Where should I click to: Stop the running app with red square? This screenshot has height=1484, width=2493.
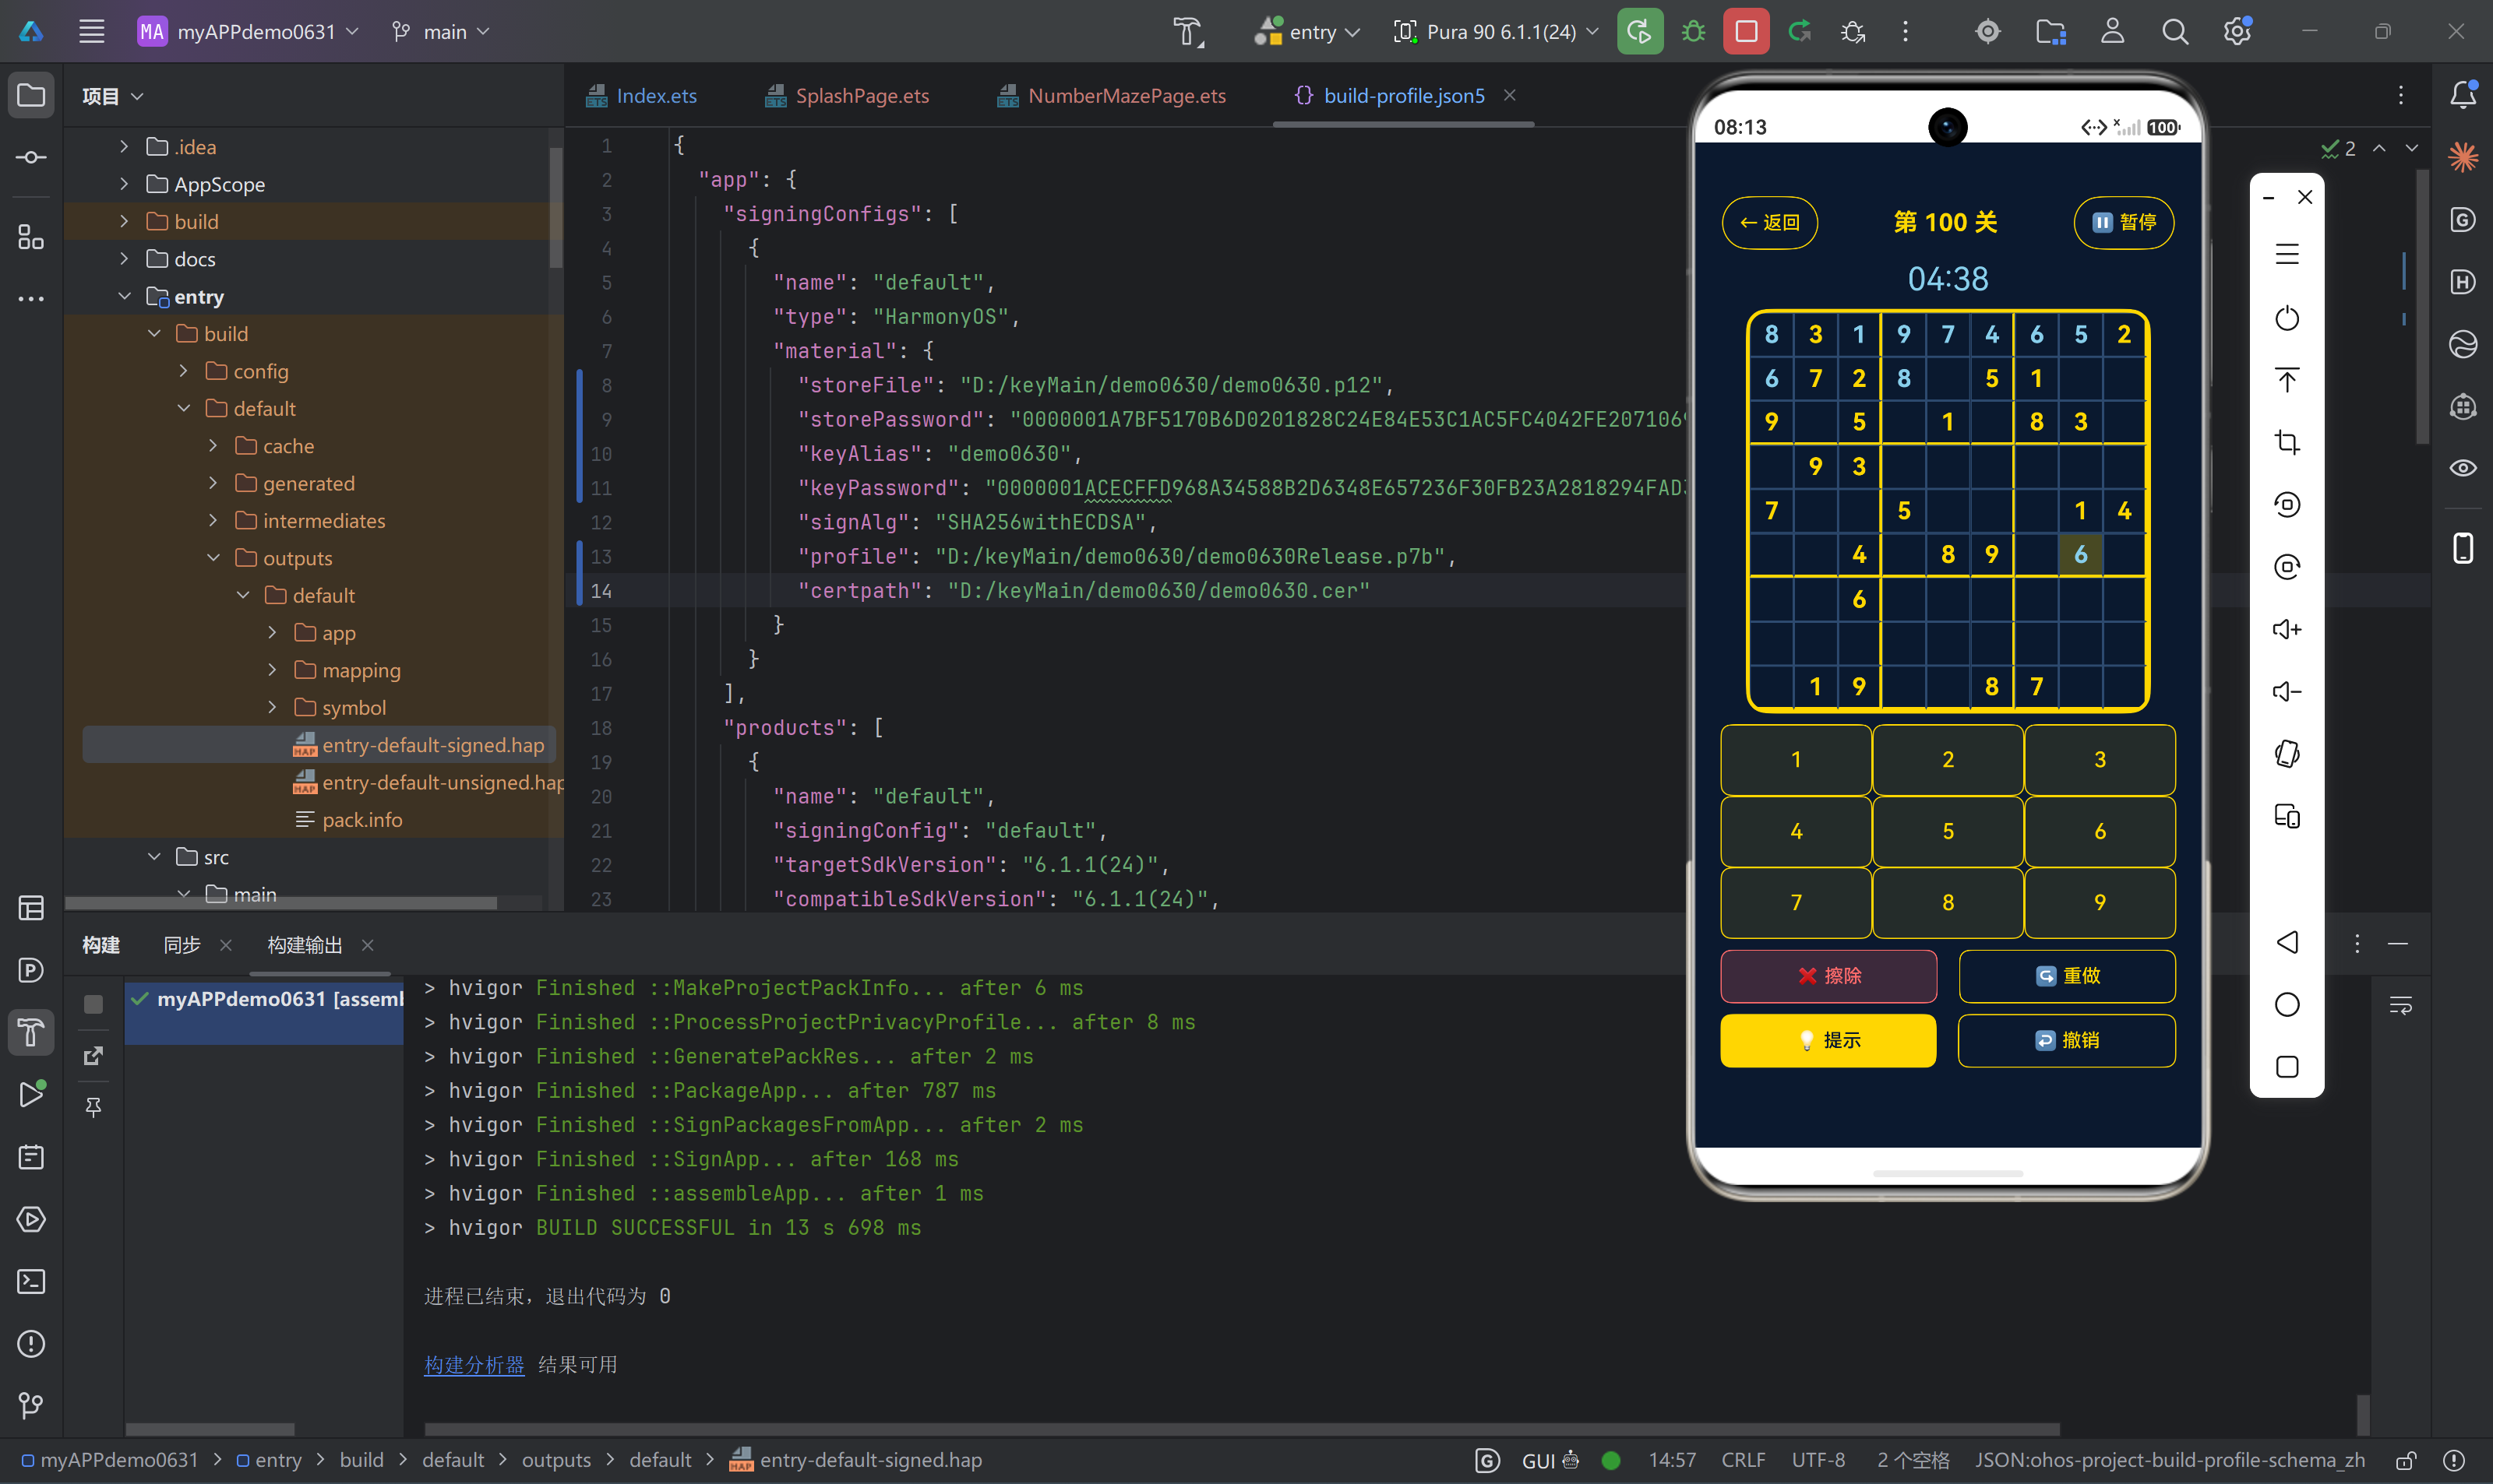(1746, 32)
